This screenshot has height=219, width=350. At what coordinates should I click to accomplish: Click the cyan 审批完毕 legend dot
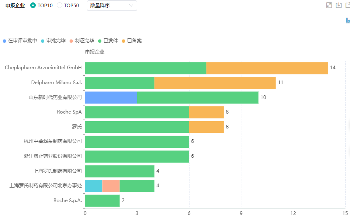point(43,41)
